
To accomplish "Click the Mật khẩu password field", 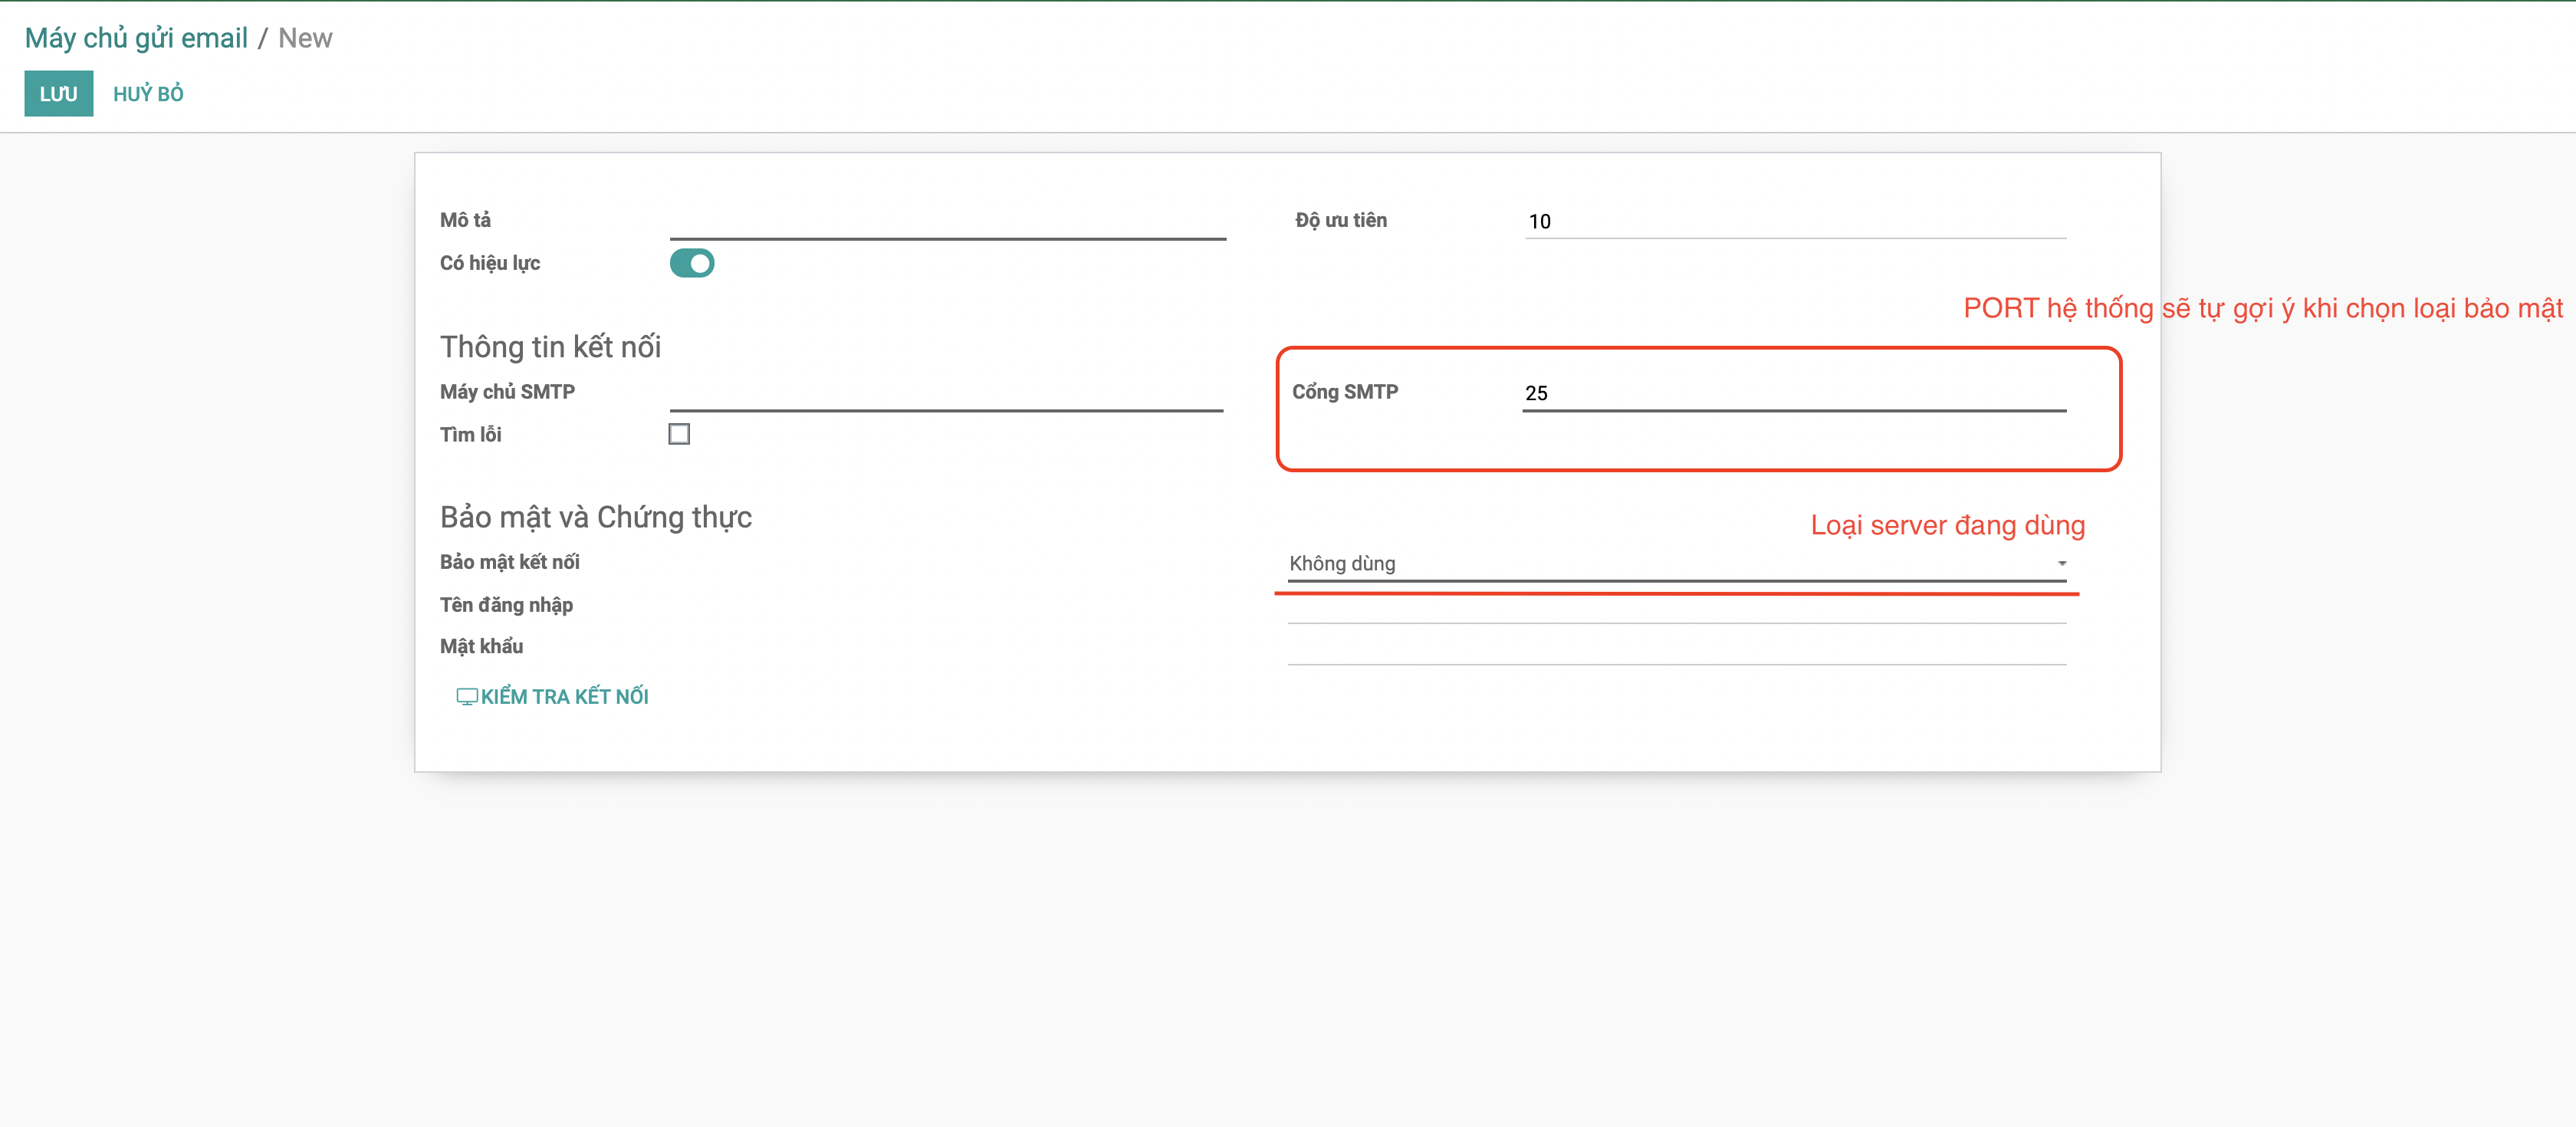I will tap(1676, 648).
